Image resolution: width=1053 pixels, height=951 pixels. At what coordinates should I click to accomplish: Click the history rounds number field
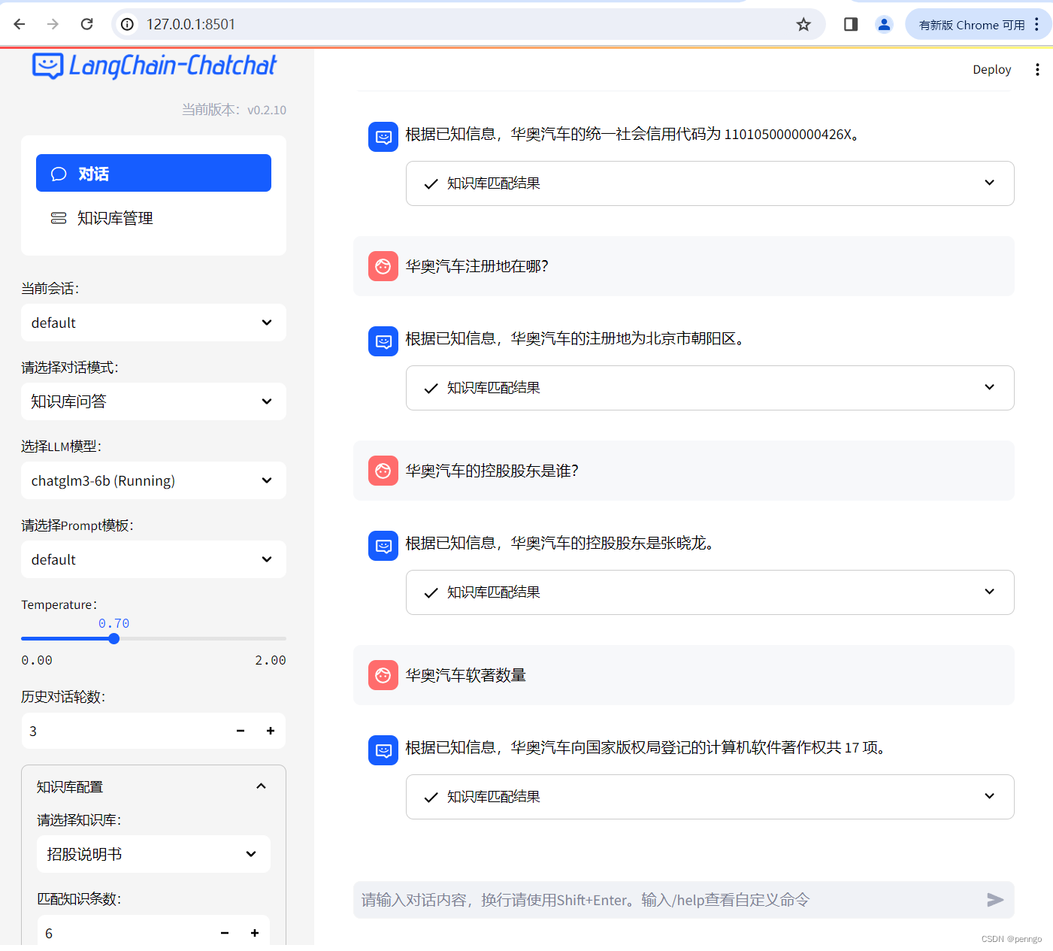click(124, 731)
